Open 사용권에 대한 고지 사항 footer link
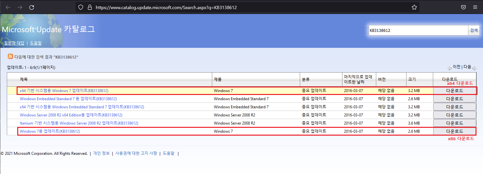Screen dimensions: 483x174 coord(136,153)
